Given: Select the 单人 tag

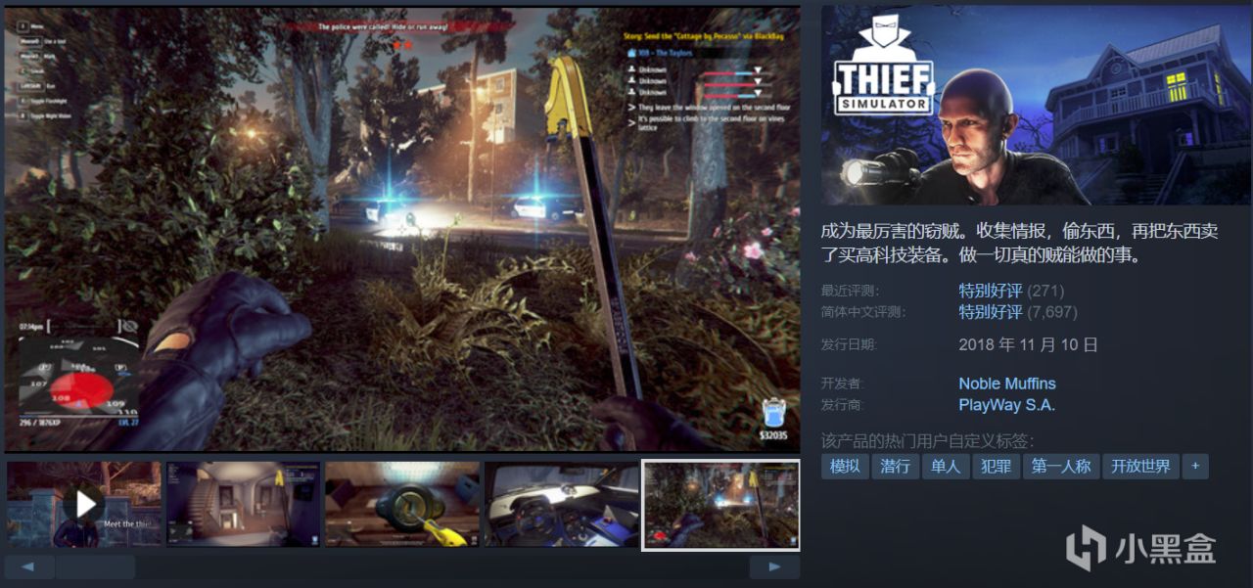Looking at the screenshot, I should coord(946,467).
